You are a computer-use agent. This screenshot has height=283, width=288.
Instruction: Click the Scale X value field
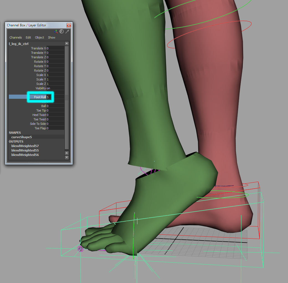55,75
